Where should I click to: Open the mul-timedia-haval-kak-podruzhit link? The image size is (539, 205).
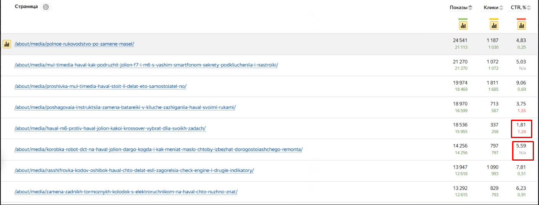pyautogui.click(x=146, y=65)
